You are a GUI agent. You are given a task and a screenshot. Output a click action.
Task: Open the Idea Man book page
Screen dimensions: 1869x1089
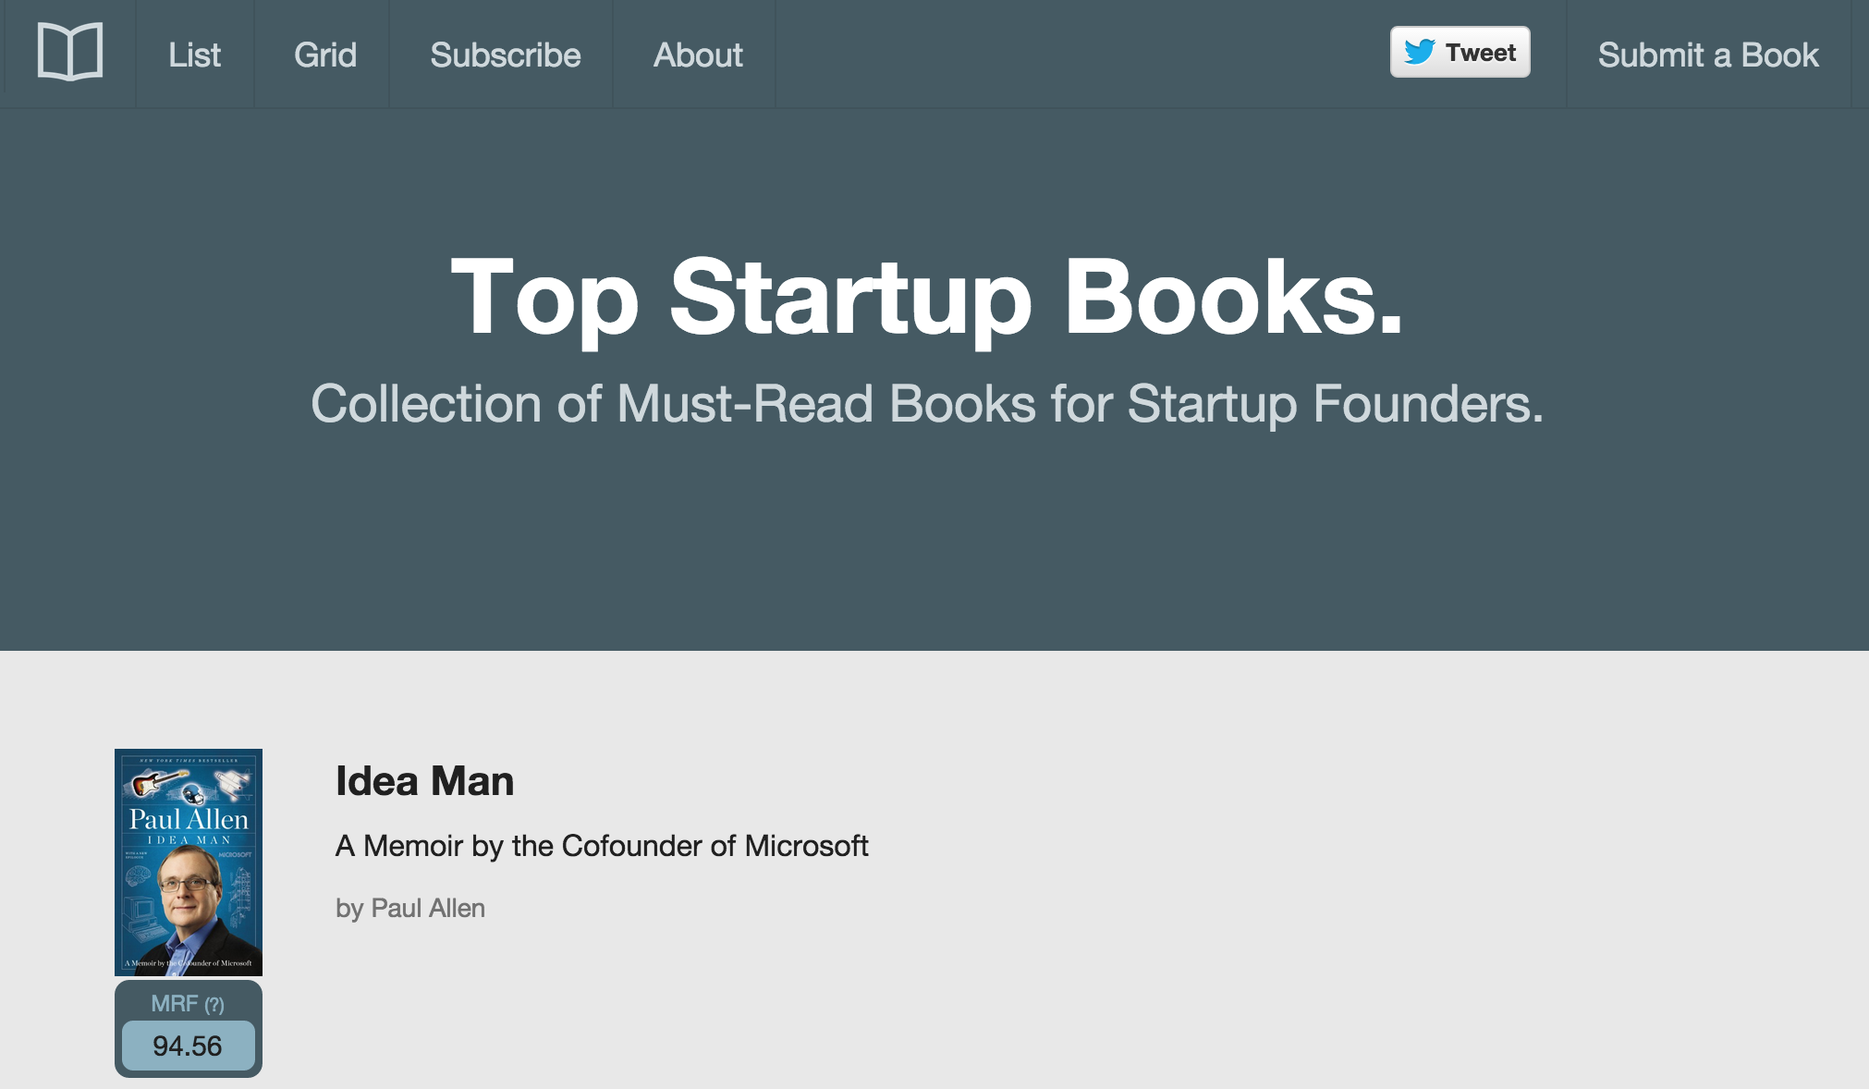point(424,779)
